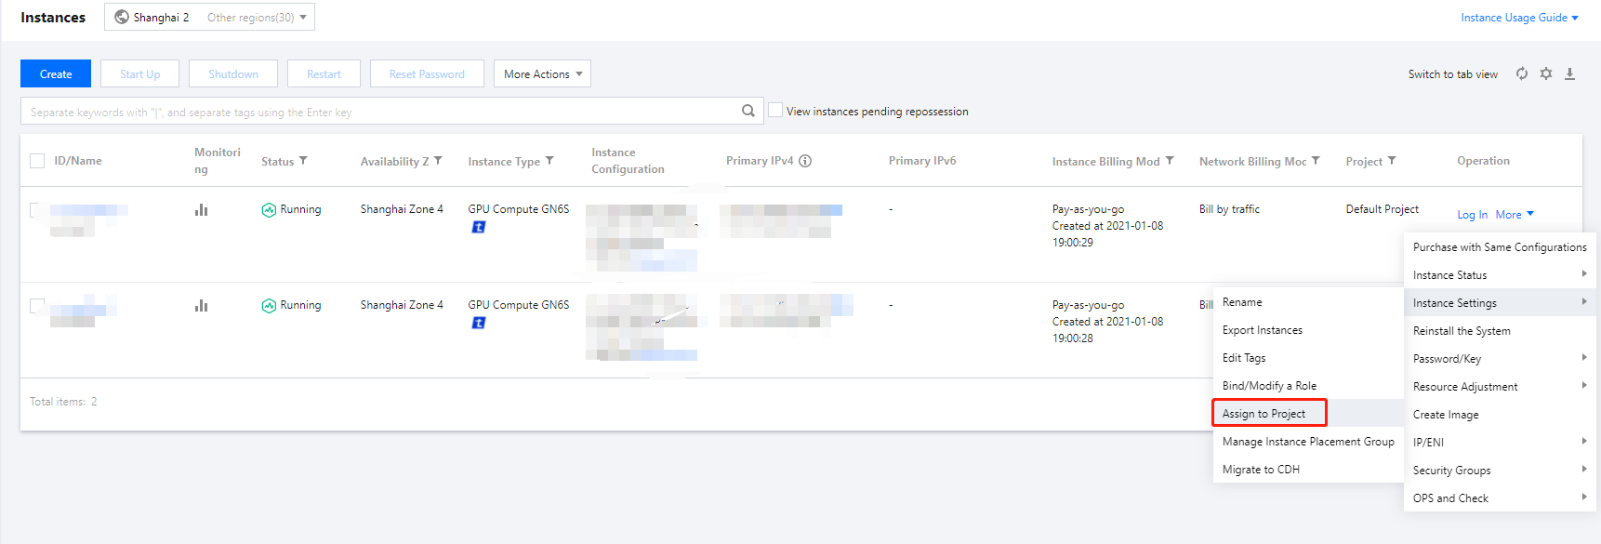Click the blue Create button
The width and height of the screenshot is (1601, 544).
tap(56, 73)
